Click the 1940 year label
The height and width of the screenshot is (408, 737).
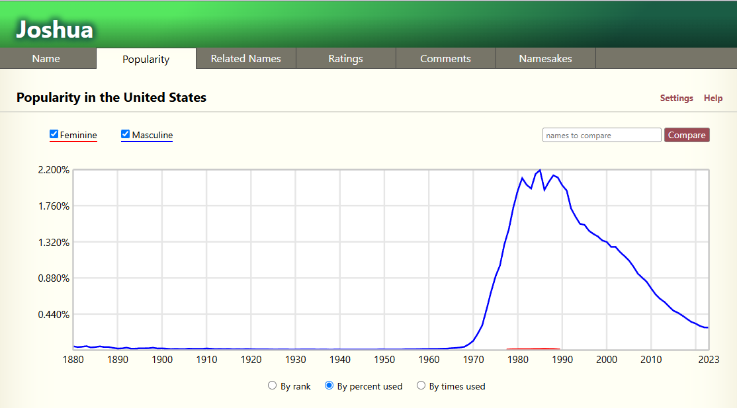(340, 360)
